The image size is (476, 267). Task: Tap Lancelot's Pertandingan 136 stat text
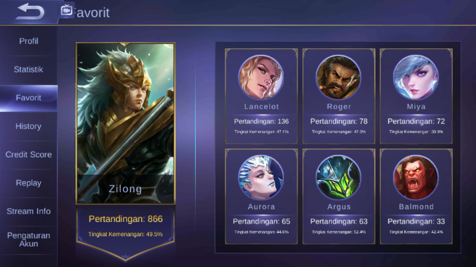[261, 121]
